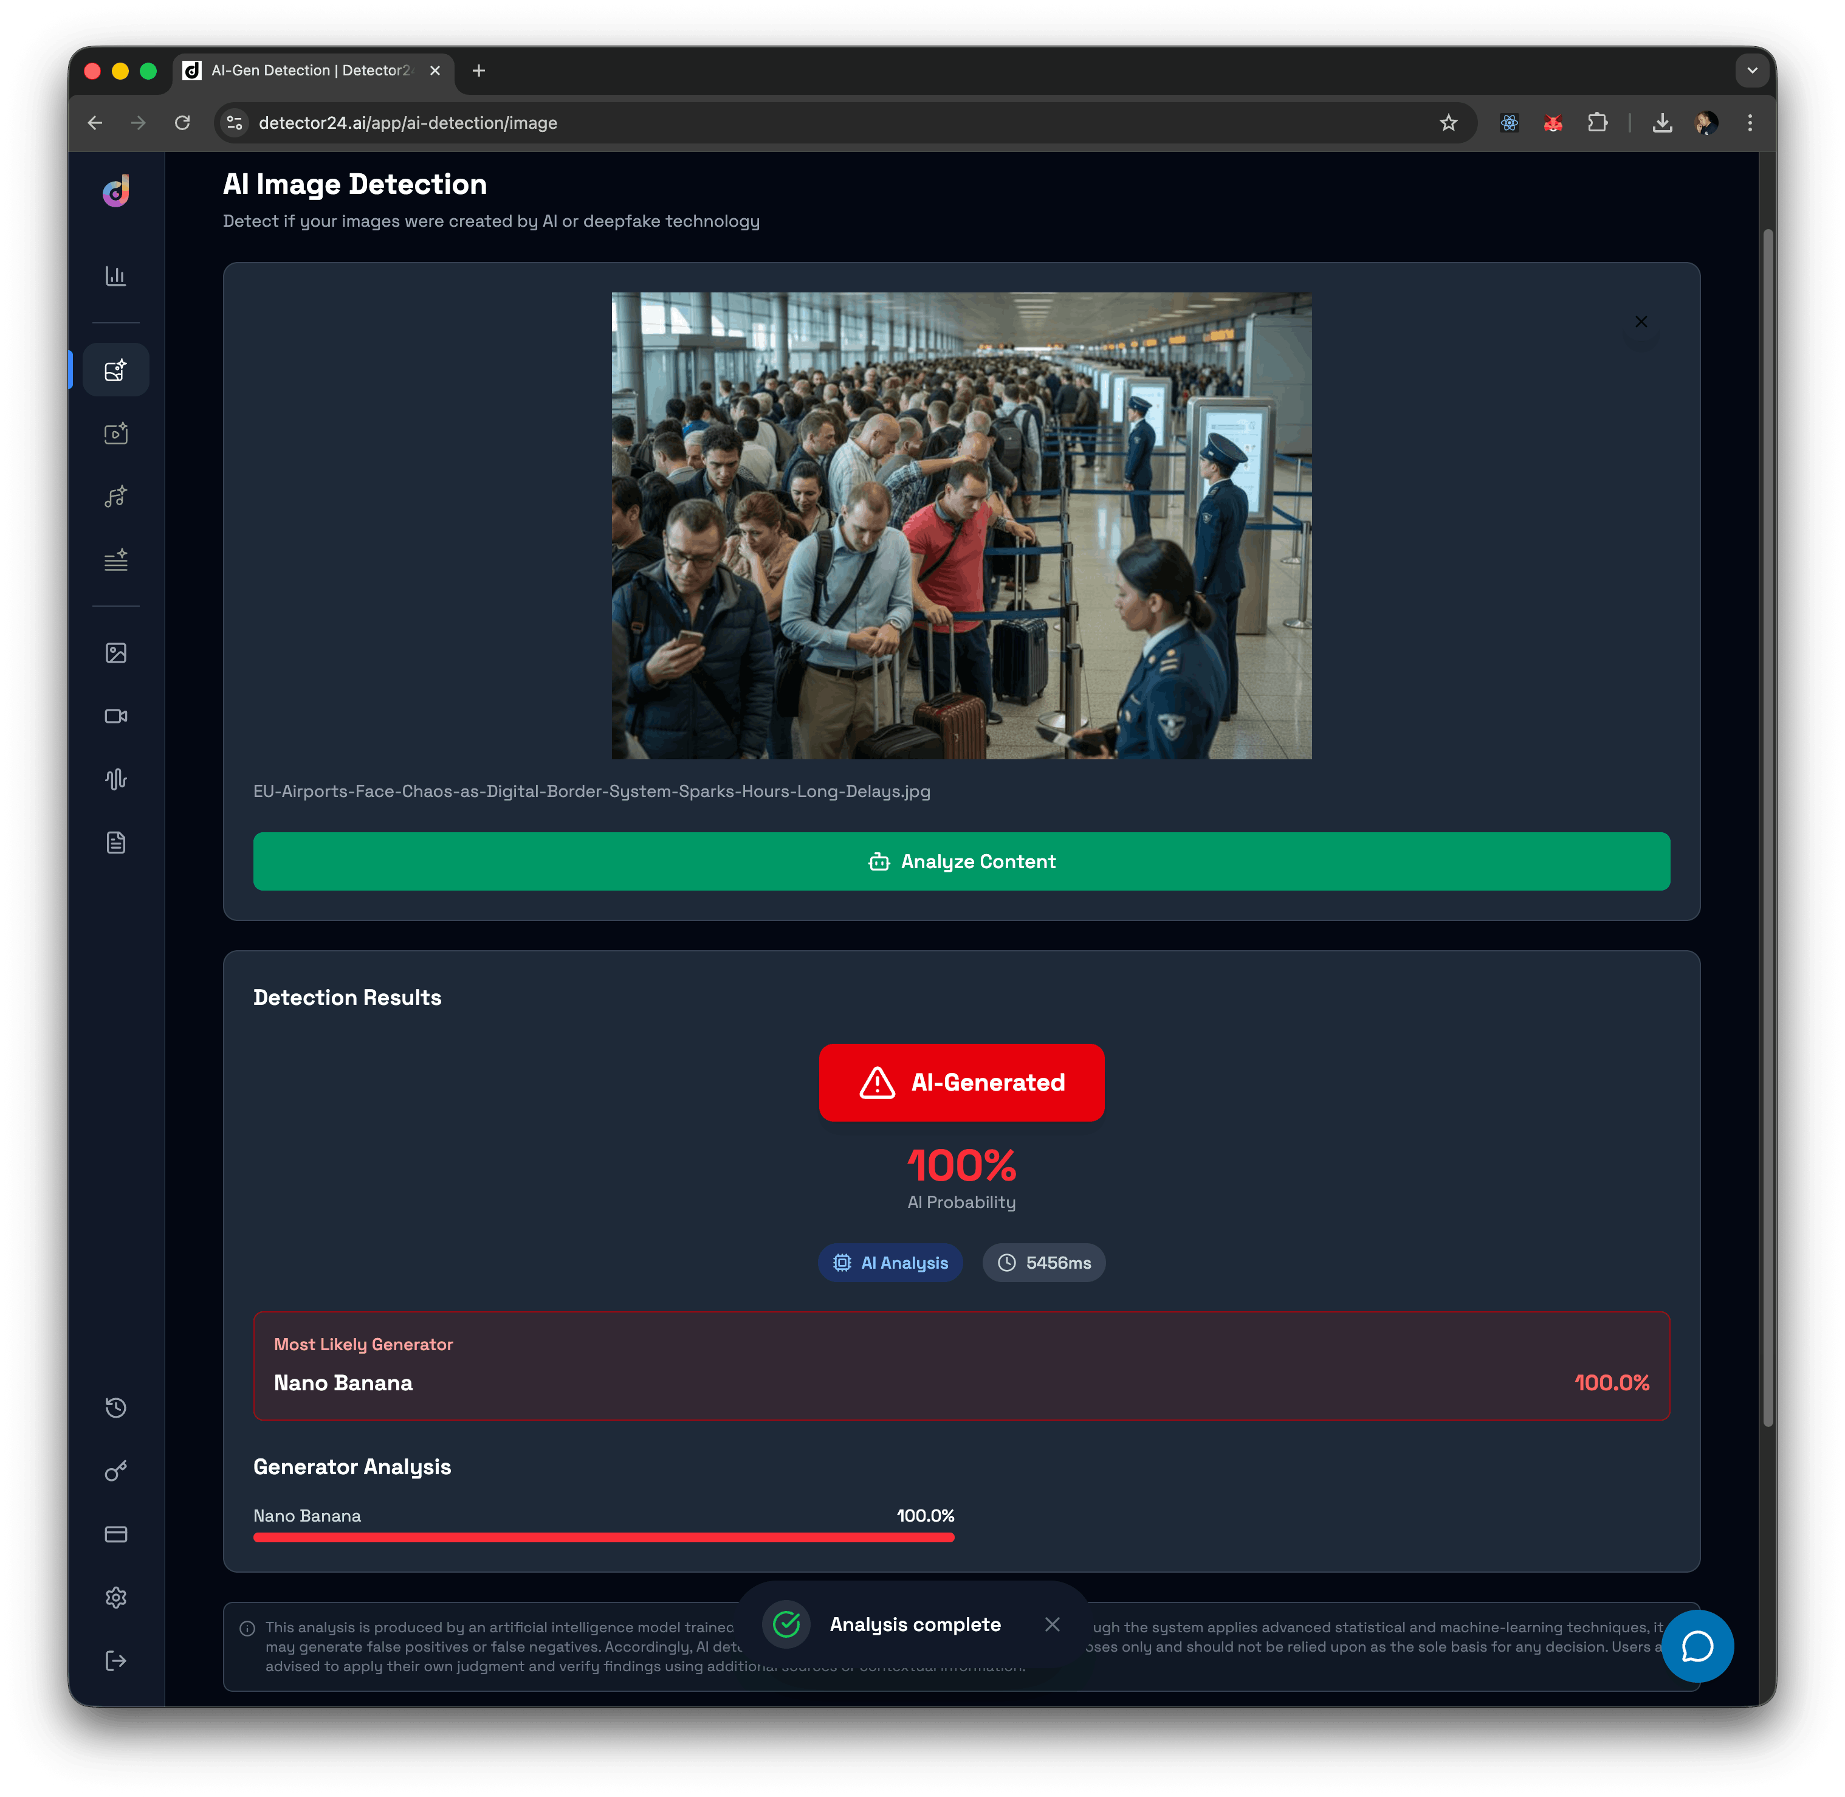Screen dimensions: 1845x1797
Task: Open the AI text detection sidebar icon
Action: coord(115,560)
